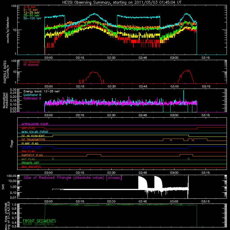Click the 'Energy band: 12-25 keV' label
Screen dimensions: 230x230
[x=42, y=91]
